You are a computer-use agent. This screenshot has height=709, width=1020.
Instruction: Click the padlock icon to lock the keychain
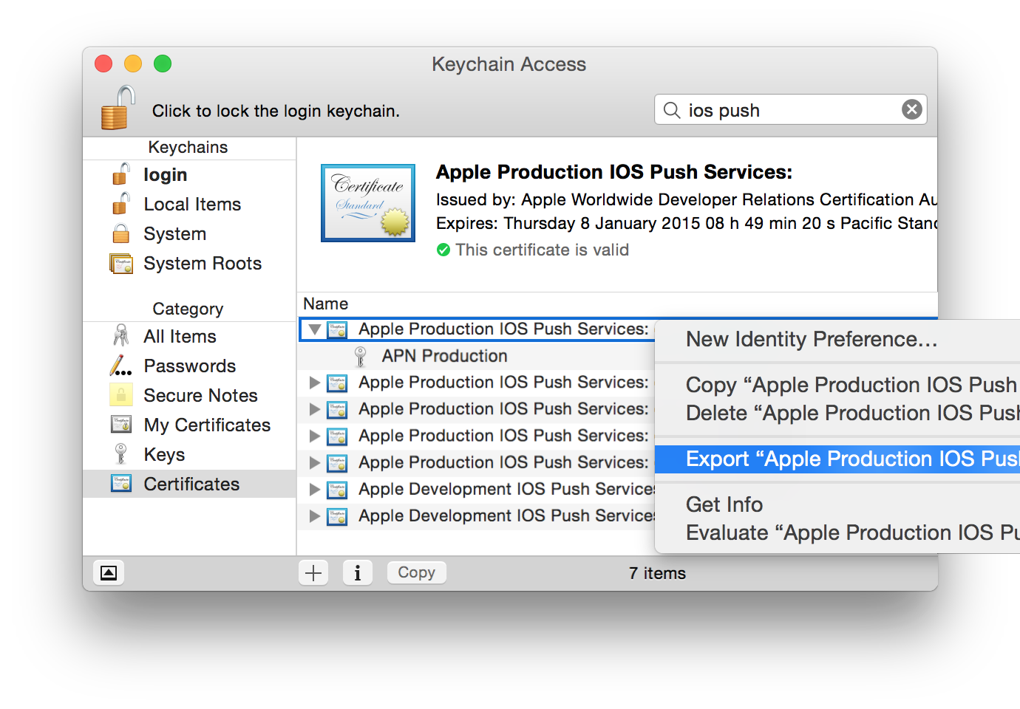(118, 108)
